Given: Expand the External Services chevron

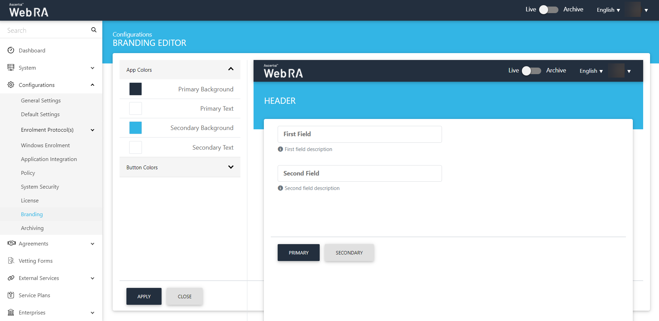Looking at the screenshot, I should pos(92,278).
